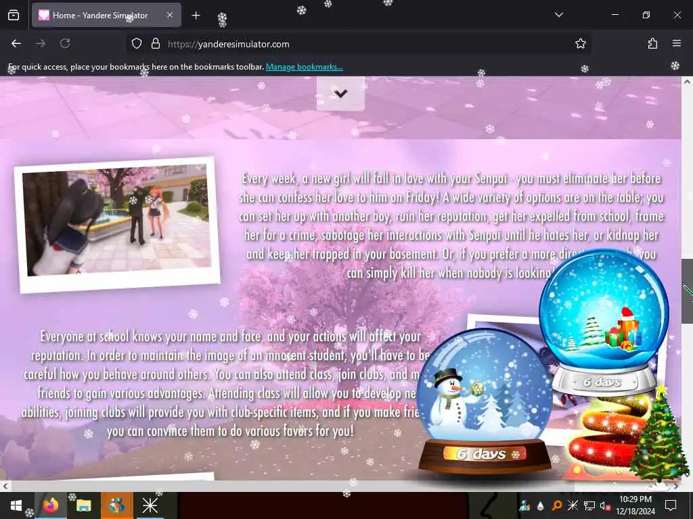Click the vertical scrollbar thumb
The height and width of the screenshot is (519, 693).
pyautogui.click(x=687, y=291)
